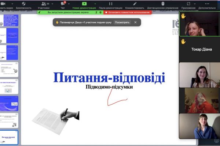Open the Приложения (Apps) icon
Image resolution: width=220 pixels, height=146 pixels.
[188, 4]
